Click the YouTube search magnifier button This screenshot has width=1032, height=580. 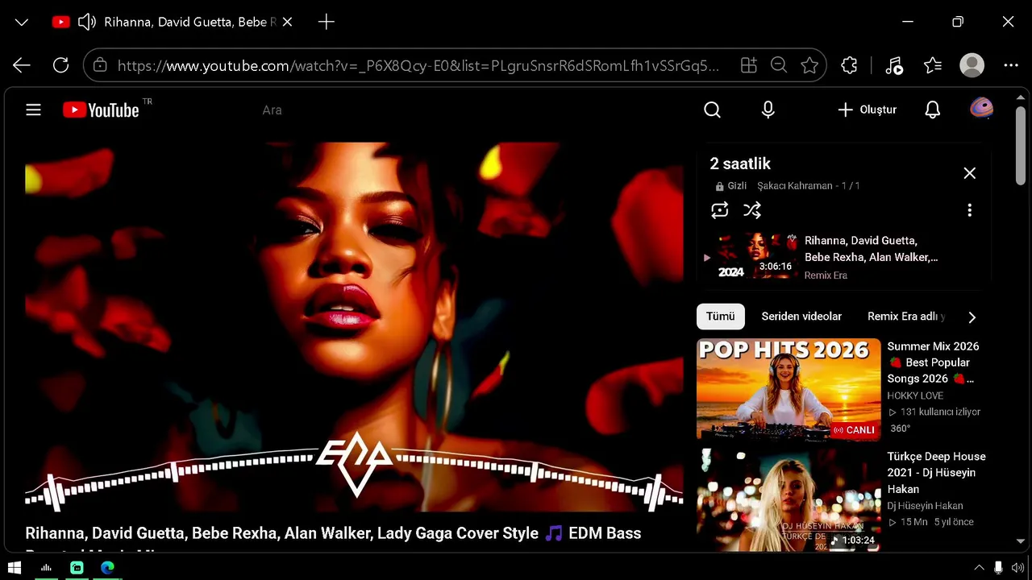(712, 110)
